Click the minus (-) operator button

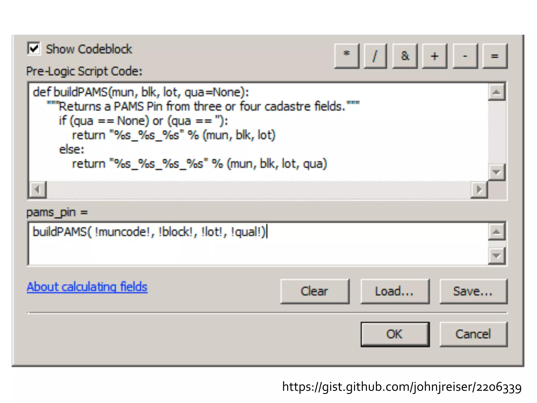click(x=465, y=56)
